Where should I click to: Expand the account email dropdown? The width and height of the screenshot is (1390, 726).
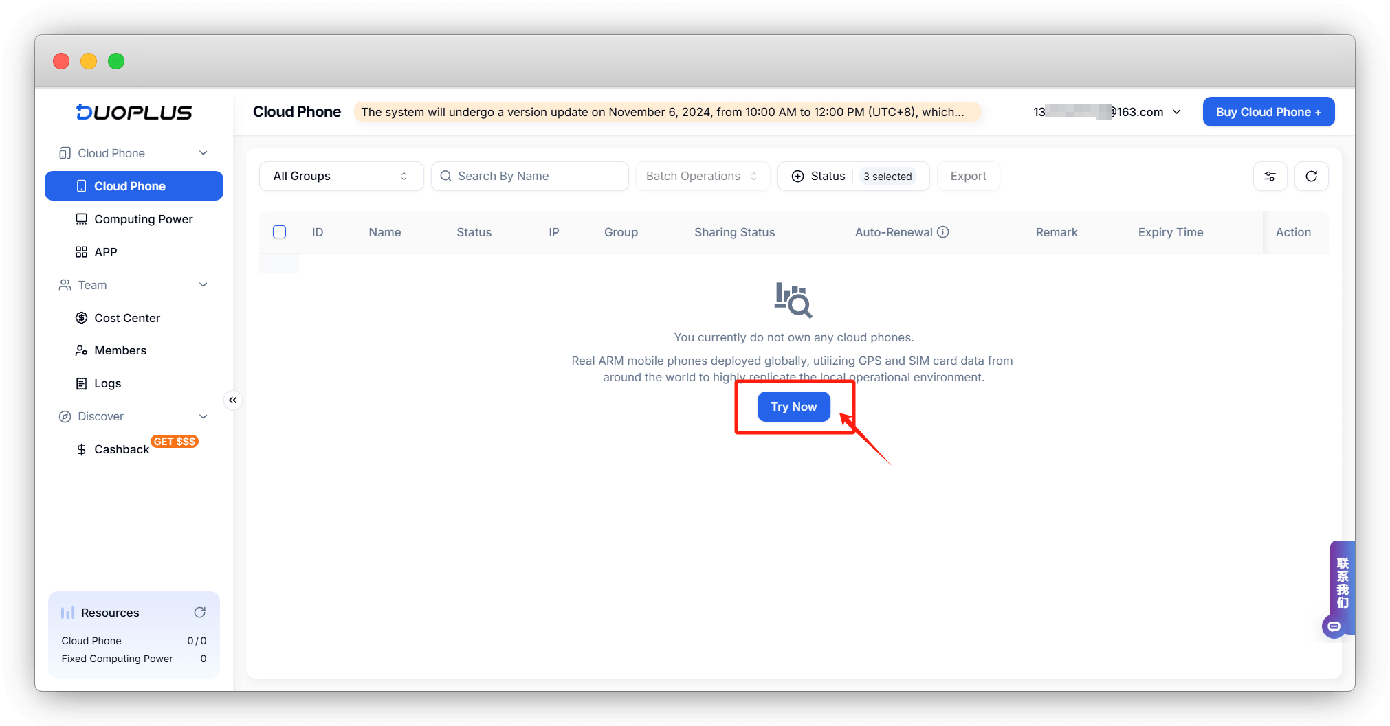[1176, 112]
